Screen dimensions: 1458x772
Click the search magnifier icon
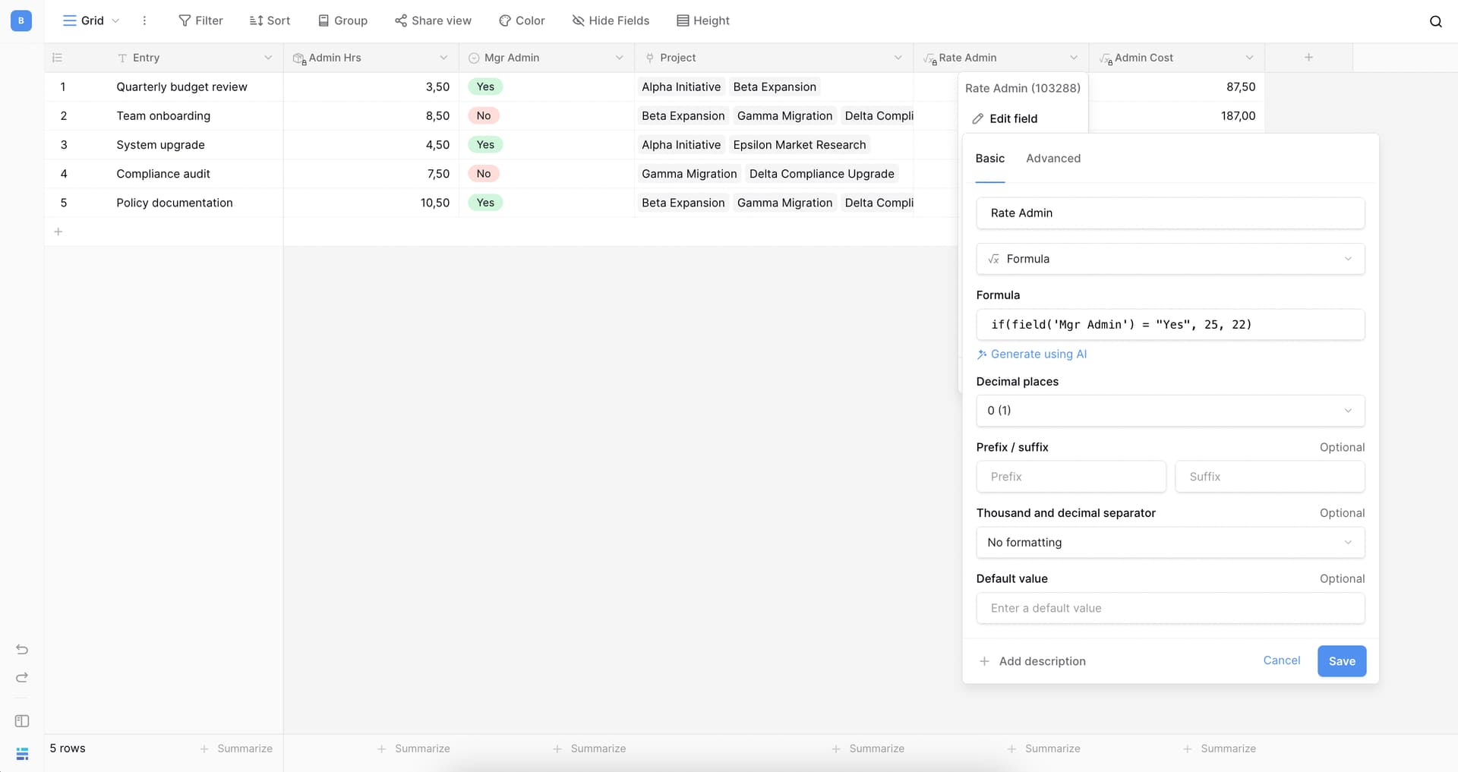(x=1435, y=21)
